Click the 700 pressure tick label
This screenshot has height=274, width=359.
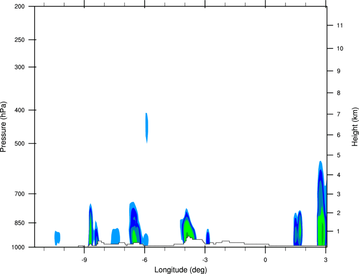point(19,194)
